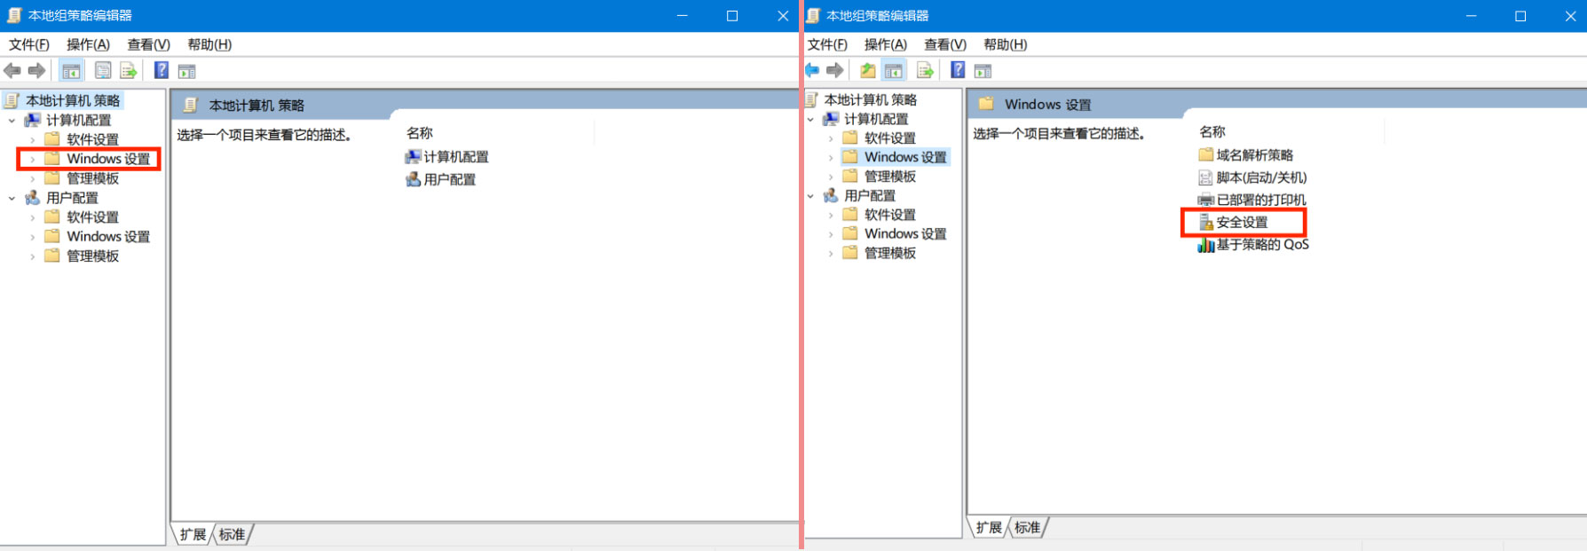This screenshot has width=1587, height=551.
Task: Select 管理模板 label under 计算机配置 in right tree
Action: 890,177
